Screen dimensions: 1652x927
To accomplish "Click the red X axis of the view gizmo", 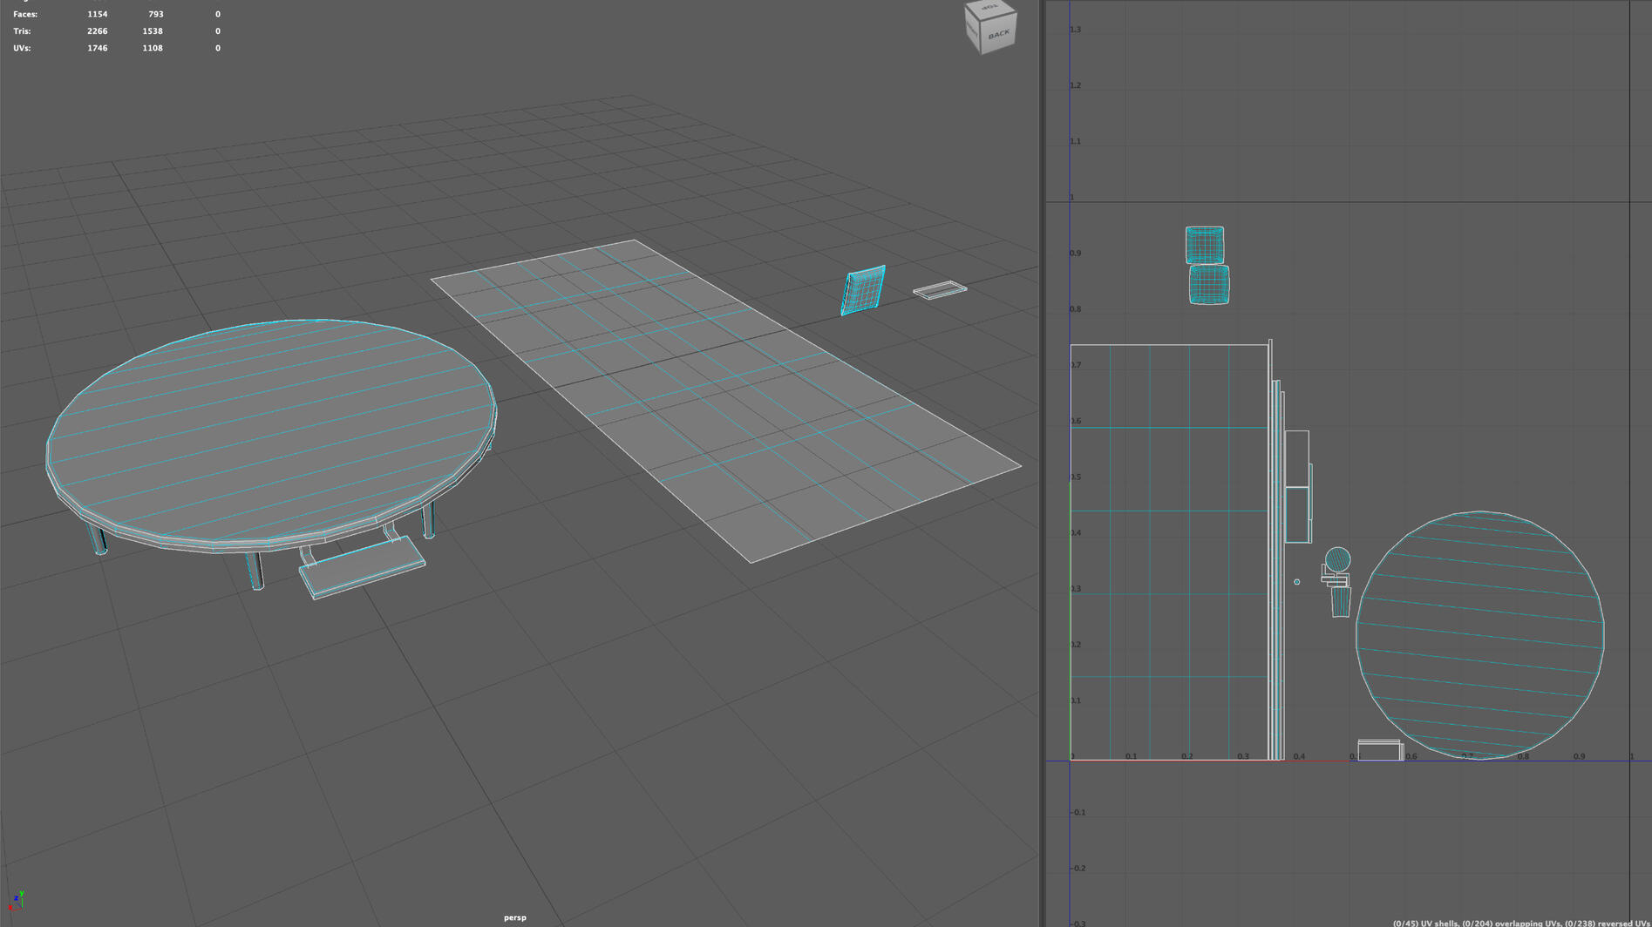I will [x=10, y=907].
